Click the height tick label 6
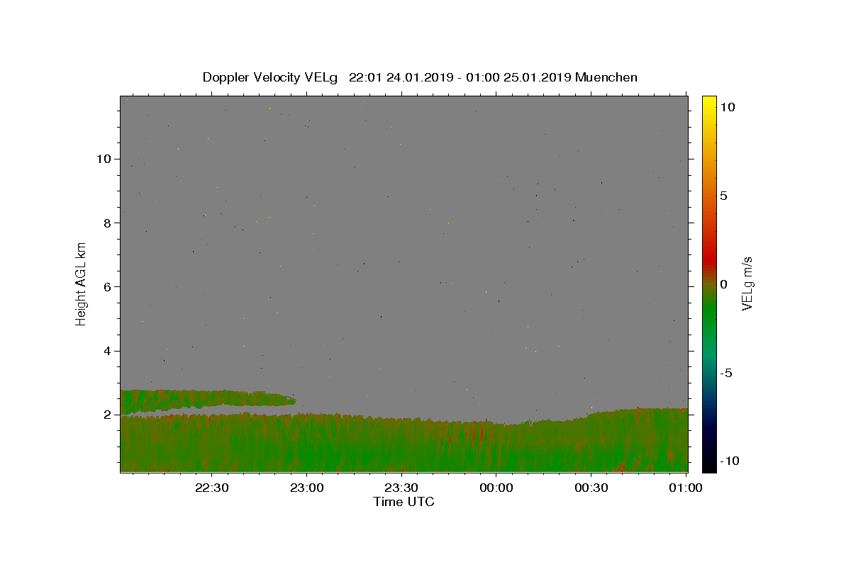This screenshot has height=567, width=851. pos(107,286)
